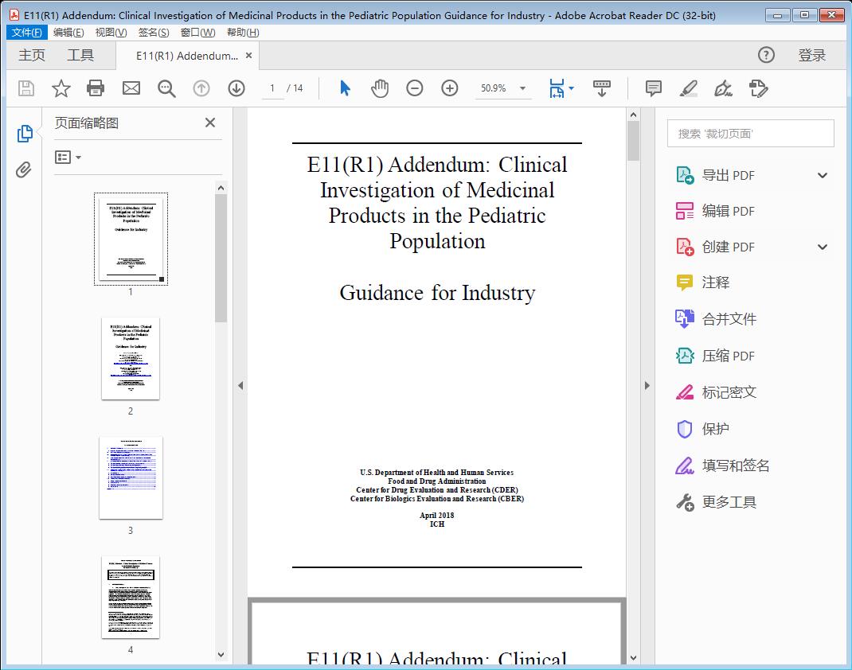852x670 pixels.
Task: Open the Add Comment tool
Action: [x=652, y=88]
